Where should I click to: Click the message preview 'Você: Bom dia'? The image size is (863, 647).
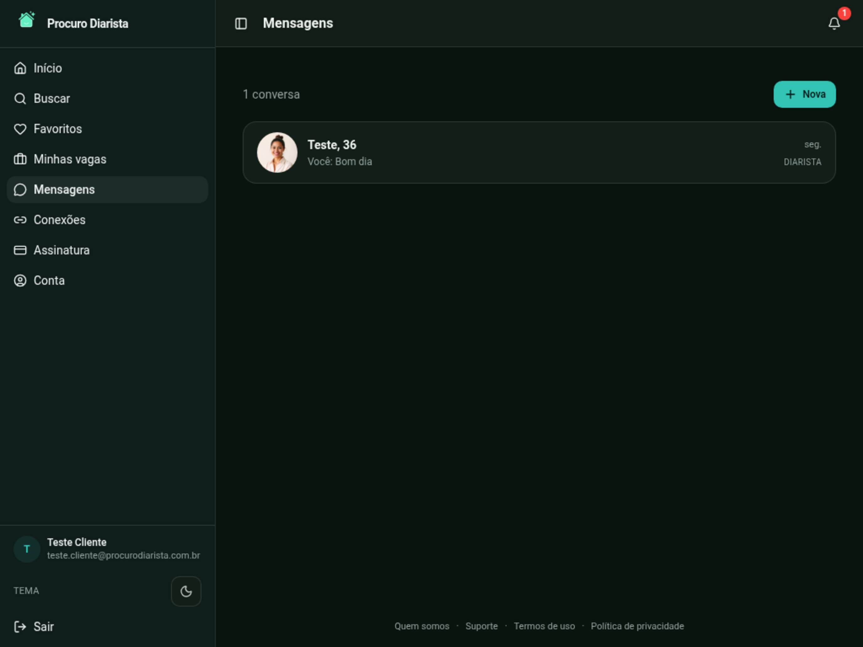pos(340,161)
